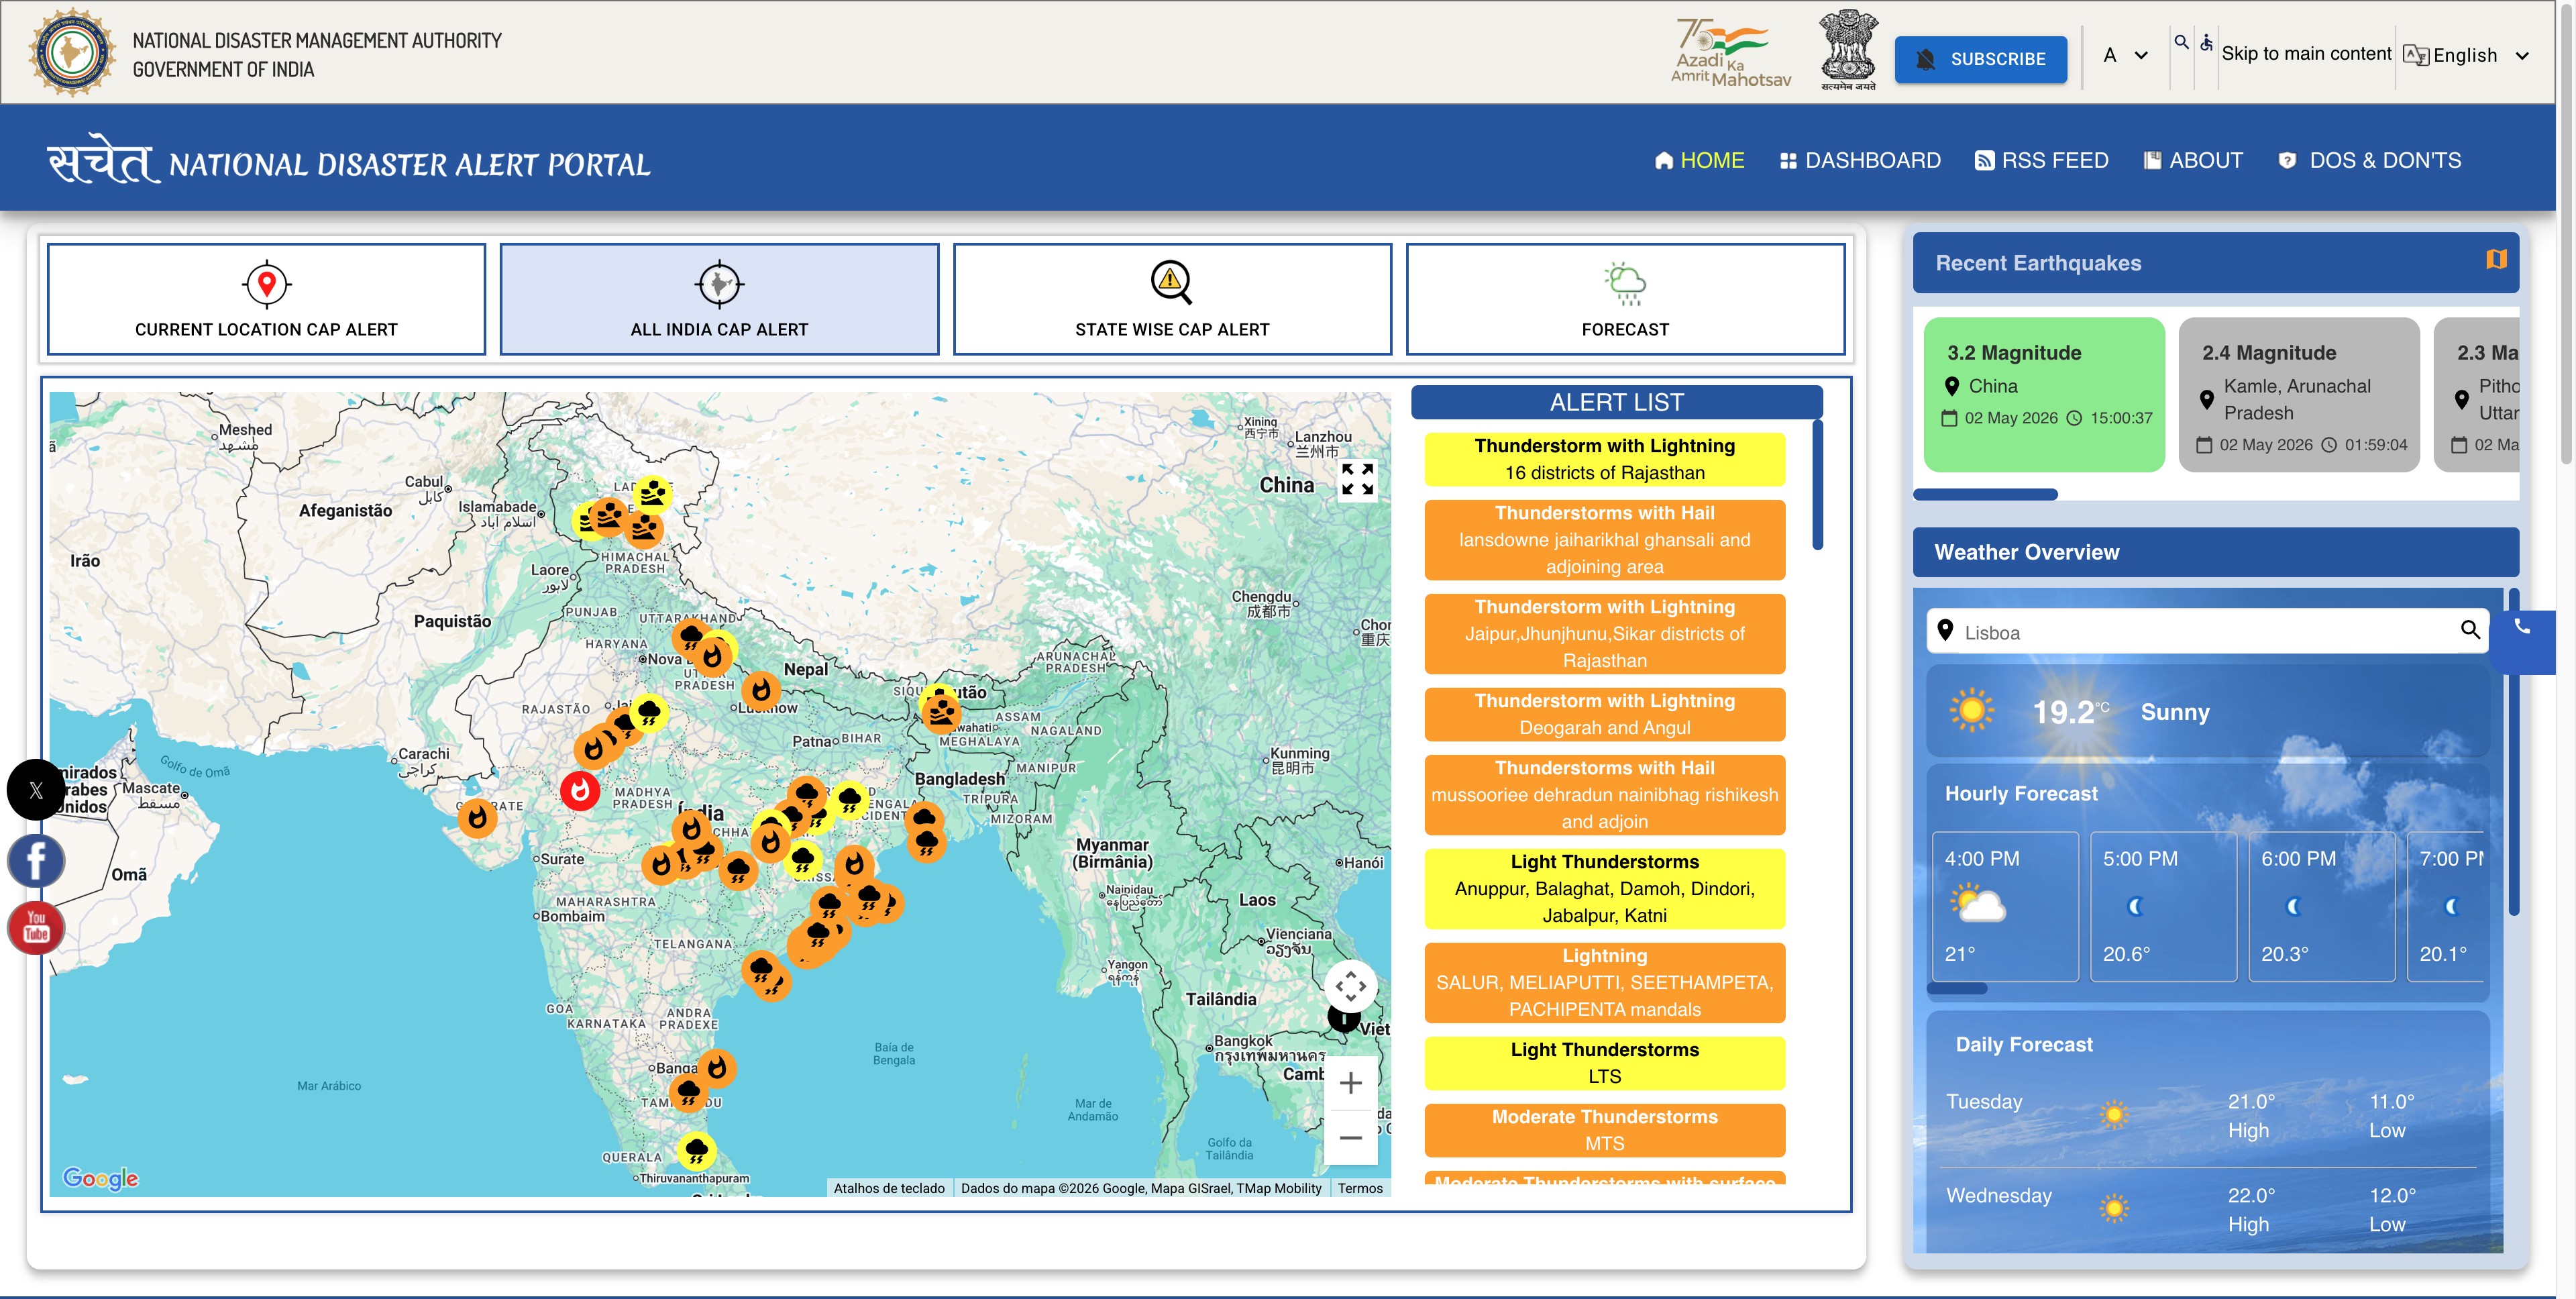Click the hourly forecast horizontal scrollbar
The image size is (2576, 1299).
(1957, 989)
